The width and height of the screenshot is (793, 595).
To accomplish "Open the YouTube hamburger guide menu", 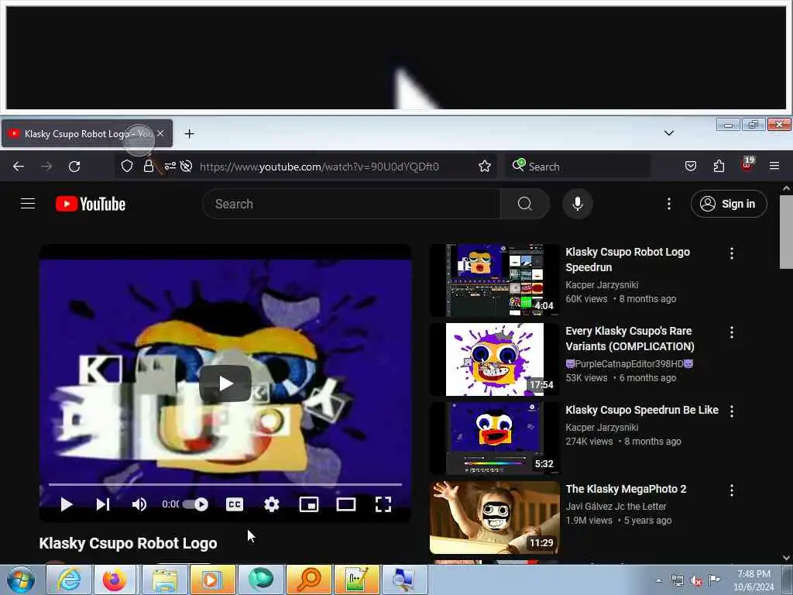I will click(x=28, y=204).
